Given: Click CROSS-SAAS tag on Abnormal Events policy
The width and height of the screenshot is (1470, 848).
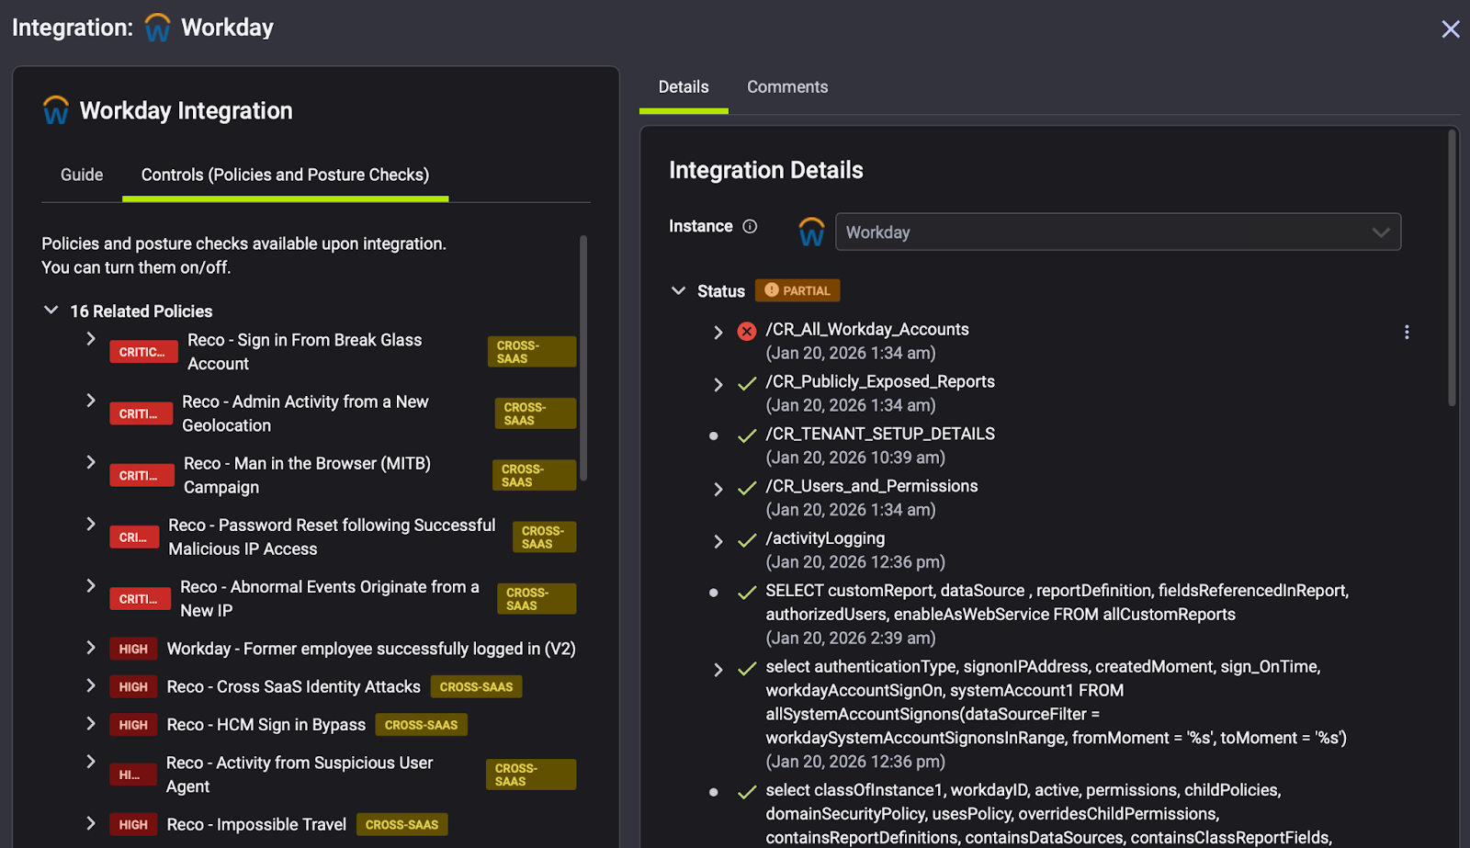Looking at the screenshot, I should click(x=537, y=599).
